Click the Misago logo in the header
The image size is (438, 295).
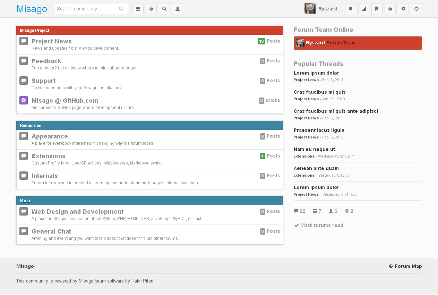32,9
